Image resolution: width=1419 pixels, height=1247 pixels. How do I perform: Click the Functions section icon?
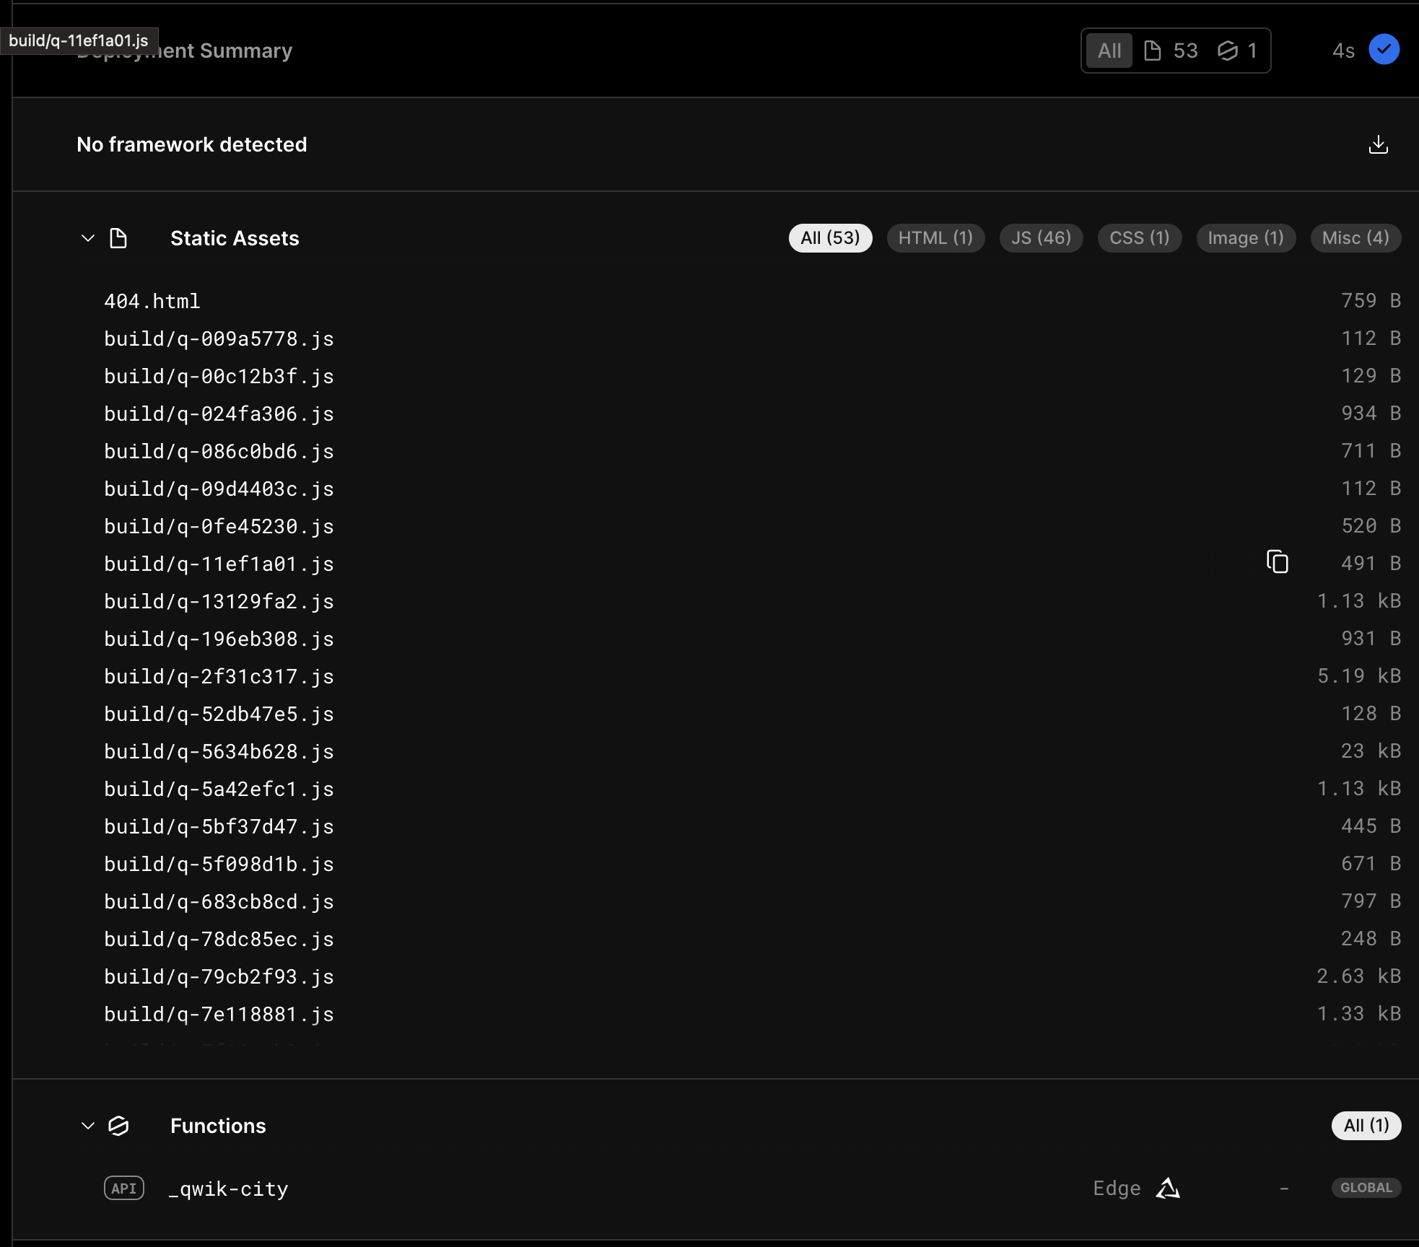118,1125
